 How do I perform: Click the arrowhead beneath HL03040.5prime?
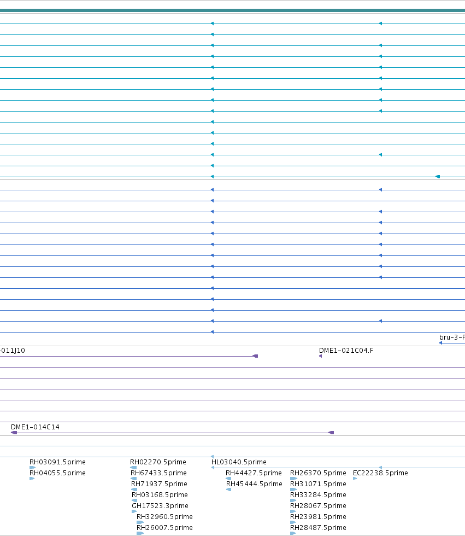pos(213,468)
